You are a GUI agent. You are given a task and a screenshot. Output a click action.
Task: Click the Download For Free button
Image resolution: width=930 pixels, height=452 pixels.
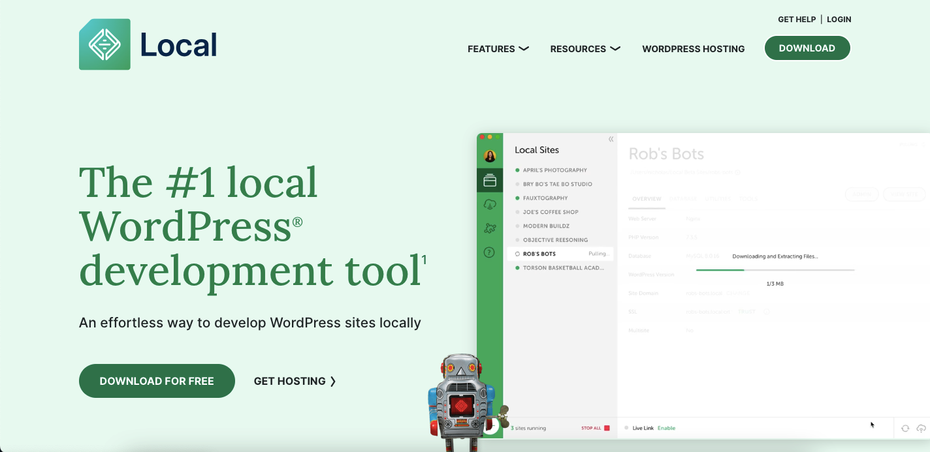tap(157, 381)
